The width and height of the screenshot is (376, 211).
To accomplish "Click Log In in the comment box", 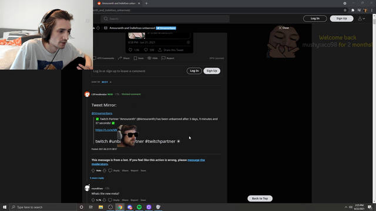I will point(194,71).
